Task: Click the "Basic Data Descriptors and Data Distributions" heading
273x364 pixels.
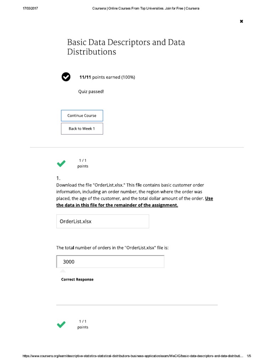Action: 126,47
